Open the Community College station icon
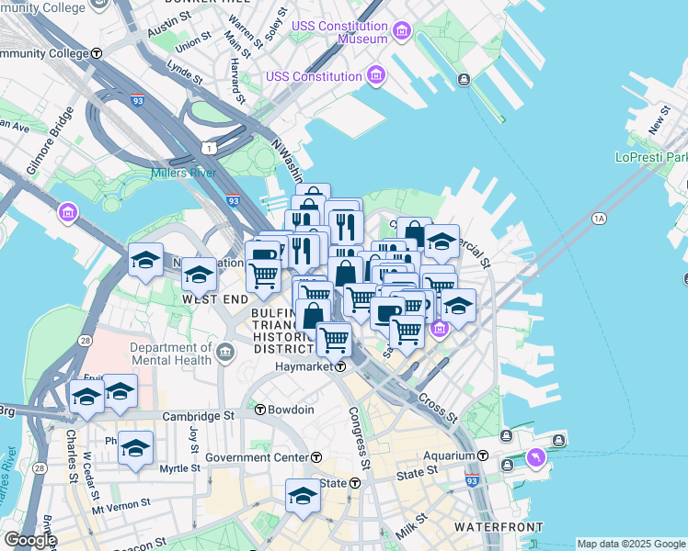The width and height of the screenshot is (688, 551). 96,53
